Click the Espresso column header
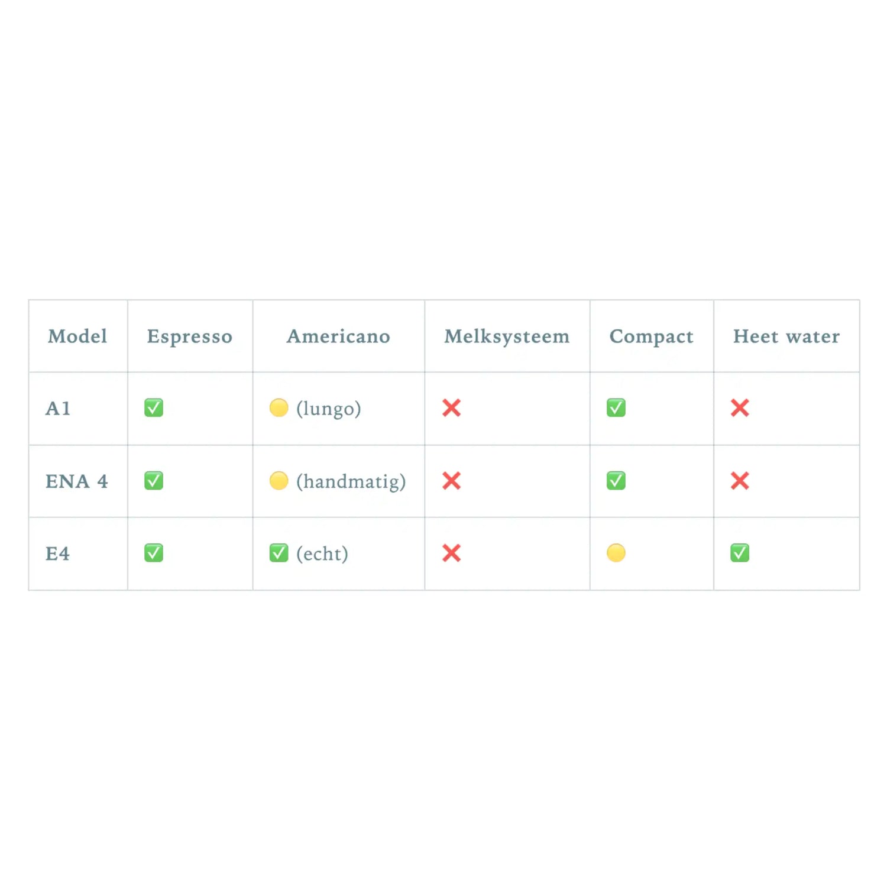Image resolution: width=887 pixels, height=887 pixels. click(189, 336)
